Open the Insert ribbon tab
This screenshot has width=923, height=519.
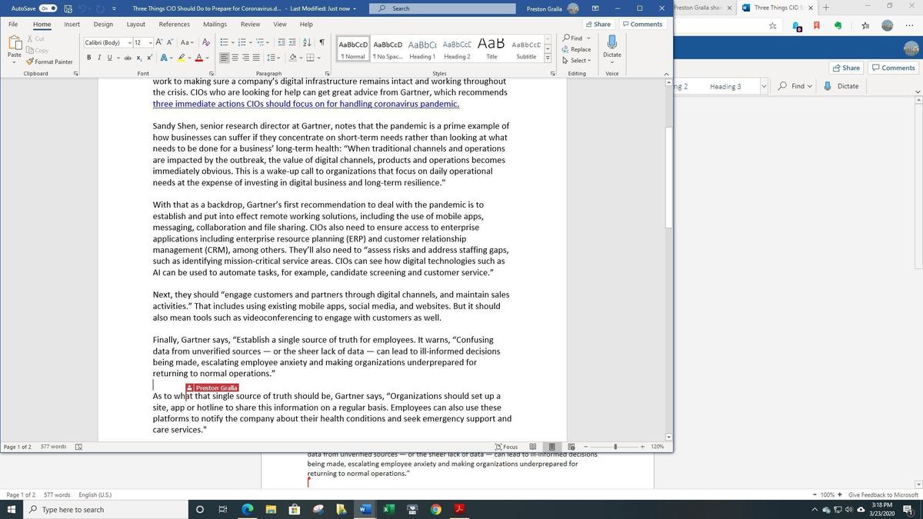point(72,24)
